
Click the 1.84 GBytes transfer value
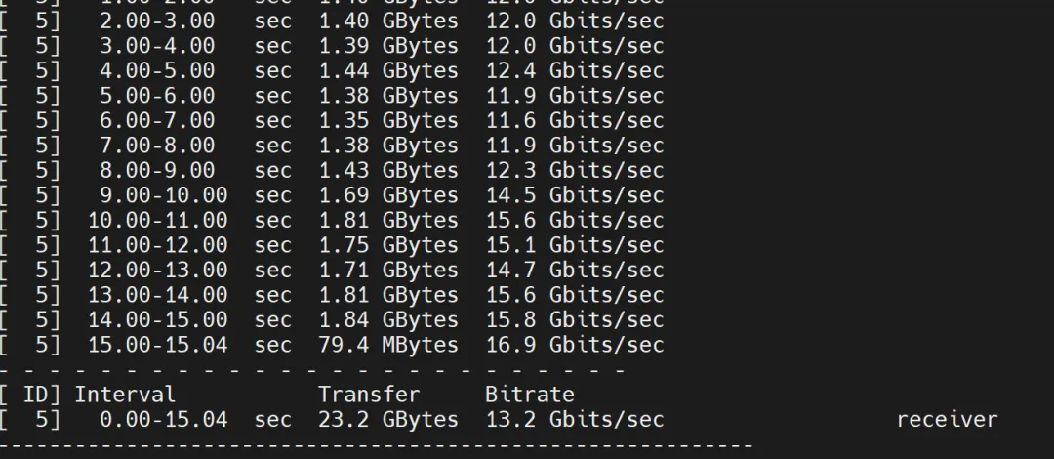387,320
